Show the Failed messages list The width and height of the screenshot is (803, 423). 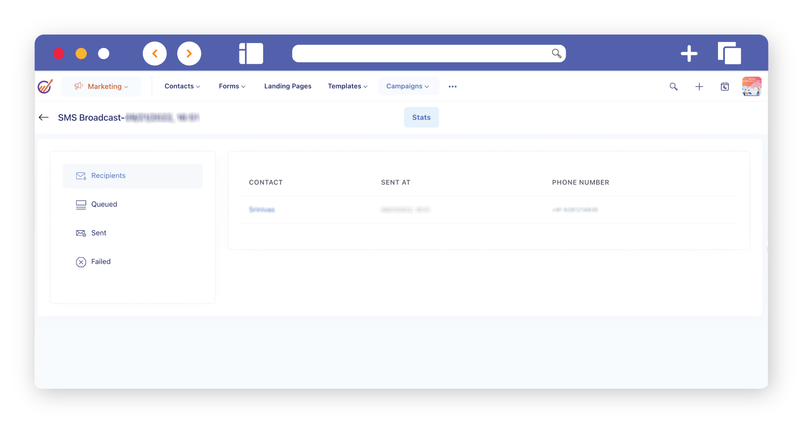(x=101, y=262)
